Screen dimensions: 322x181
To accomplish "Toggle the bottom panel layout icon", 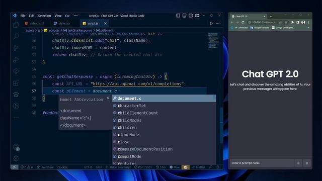I will pos(185,16).
